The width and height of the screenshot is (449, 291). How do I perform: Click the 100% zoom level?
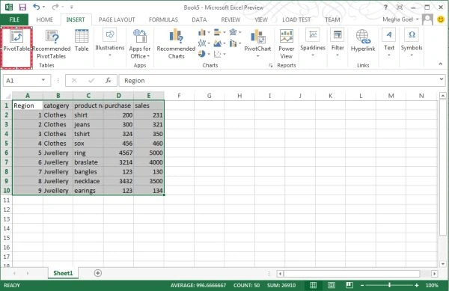tap(432, 285)
